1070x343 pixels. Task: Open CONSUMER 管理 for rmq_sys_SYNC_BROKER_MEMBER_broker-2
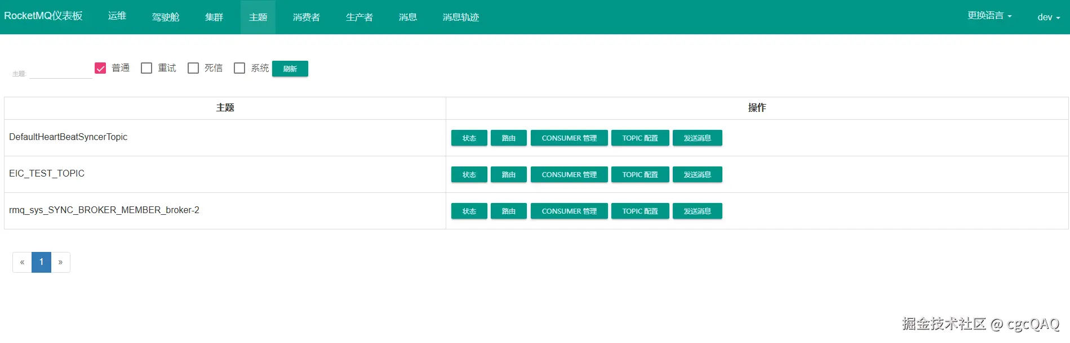(569, 211)
